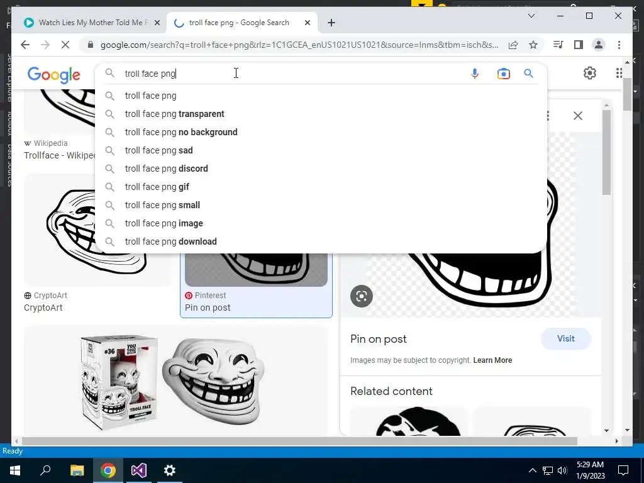644x483 pixels.
Task: Open the Trollface - Wikipedia result
Action: tap(60, 155)
